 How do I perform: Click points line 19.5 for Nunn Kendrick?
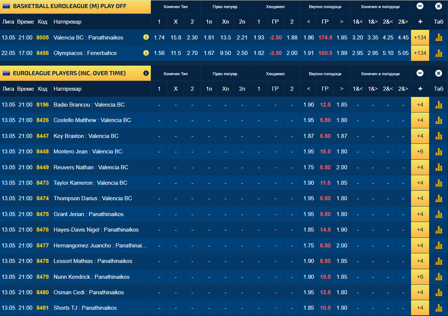pos(325,277)
